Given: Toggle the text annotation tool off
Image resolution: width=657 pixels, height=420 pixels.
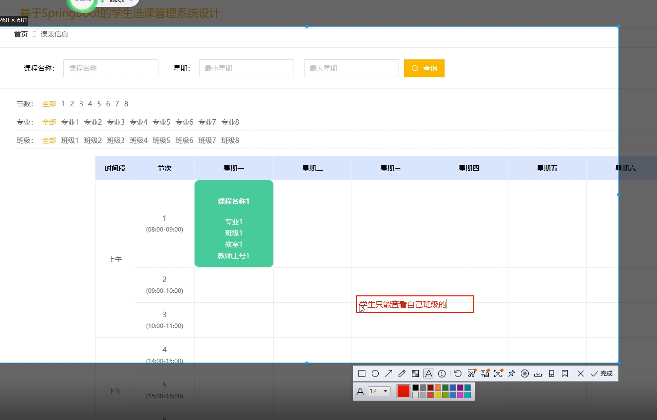Looking at the screenshot, I should 429,373.
